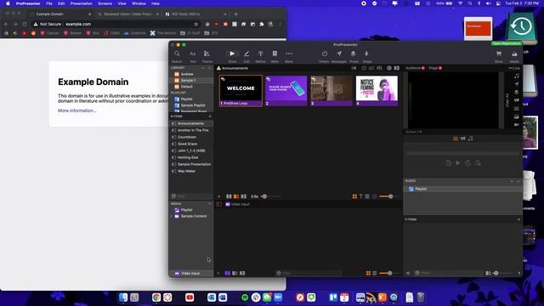This screenshot has height=306, width=544.
Task: Open the More toolbar options
Action: pos(289,56)
